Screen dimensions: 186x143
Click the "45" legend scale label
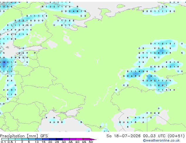click(x=84, y=142)
